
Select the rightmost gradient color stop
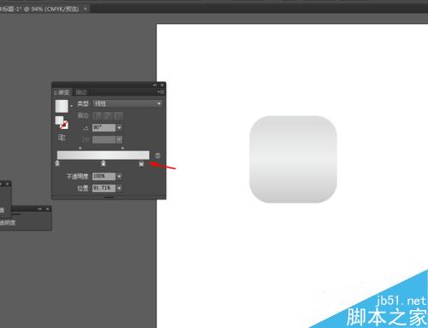pos(141,163)
